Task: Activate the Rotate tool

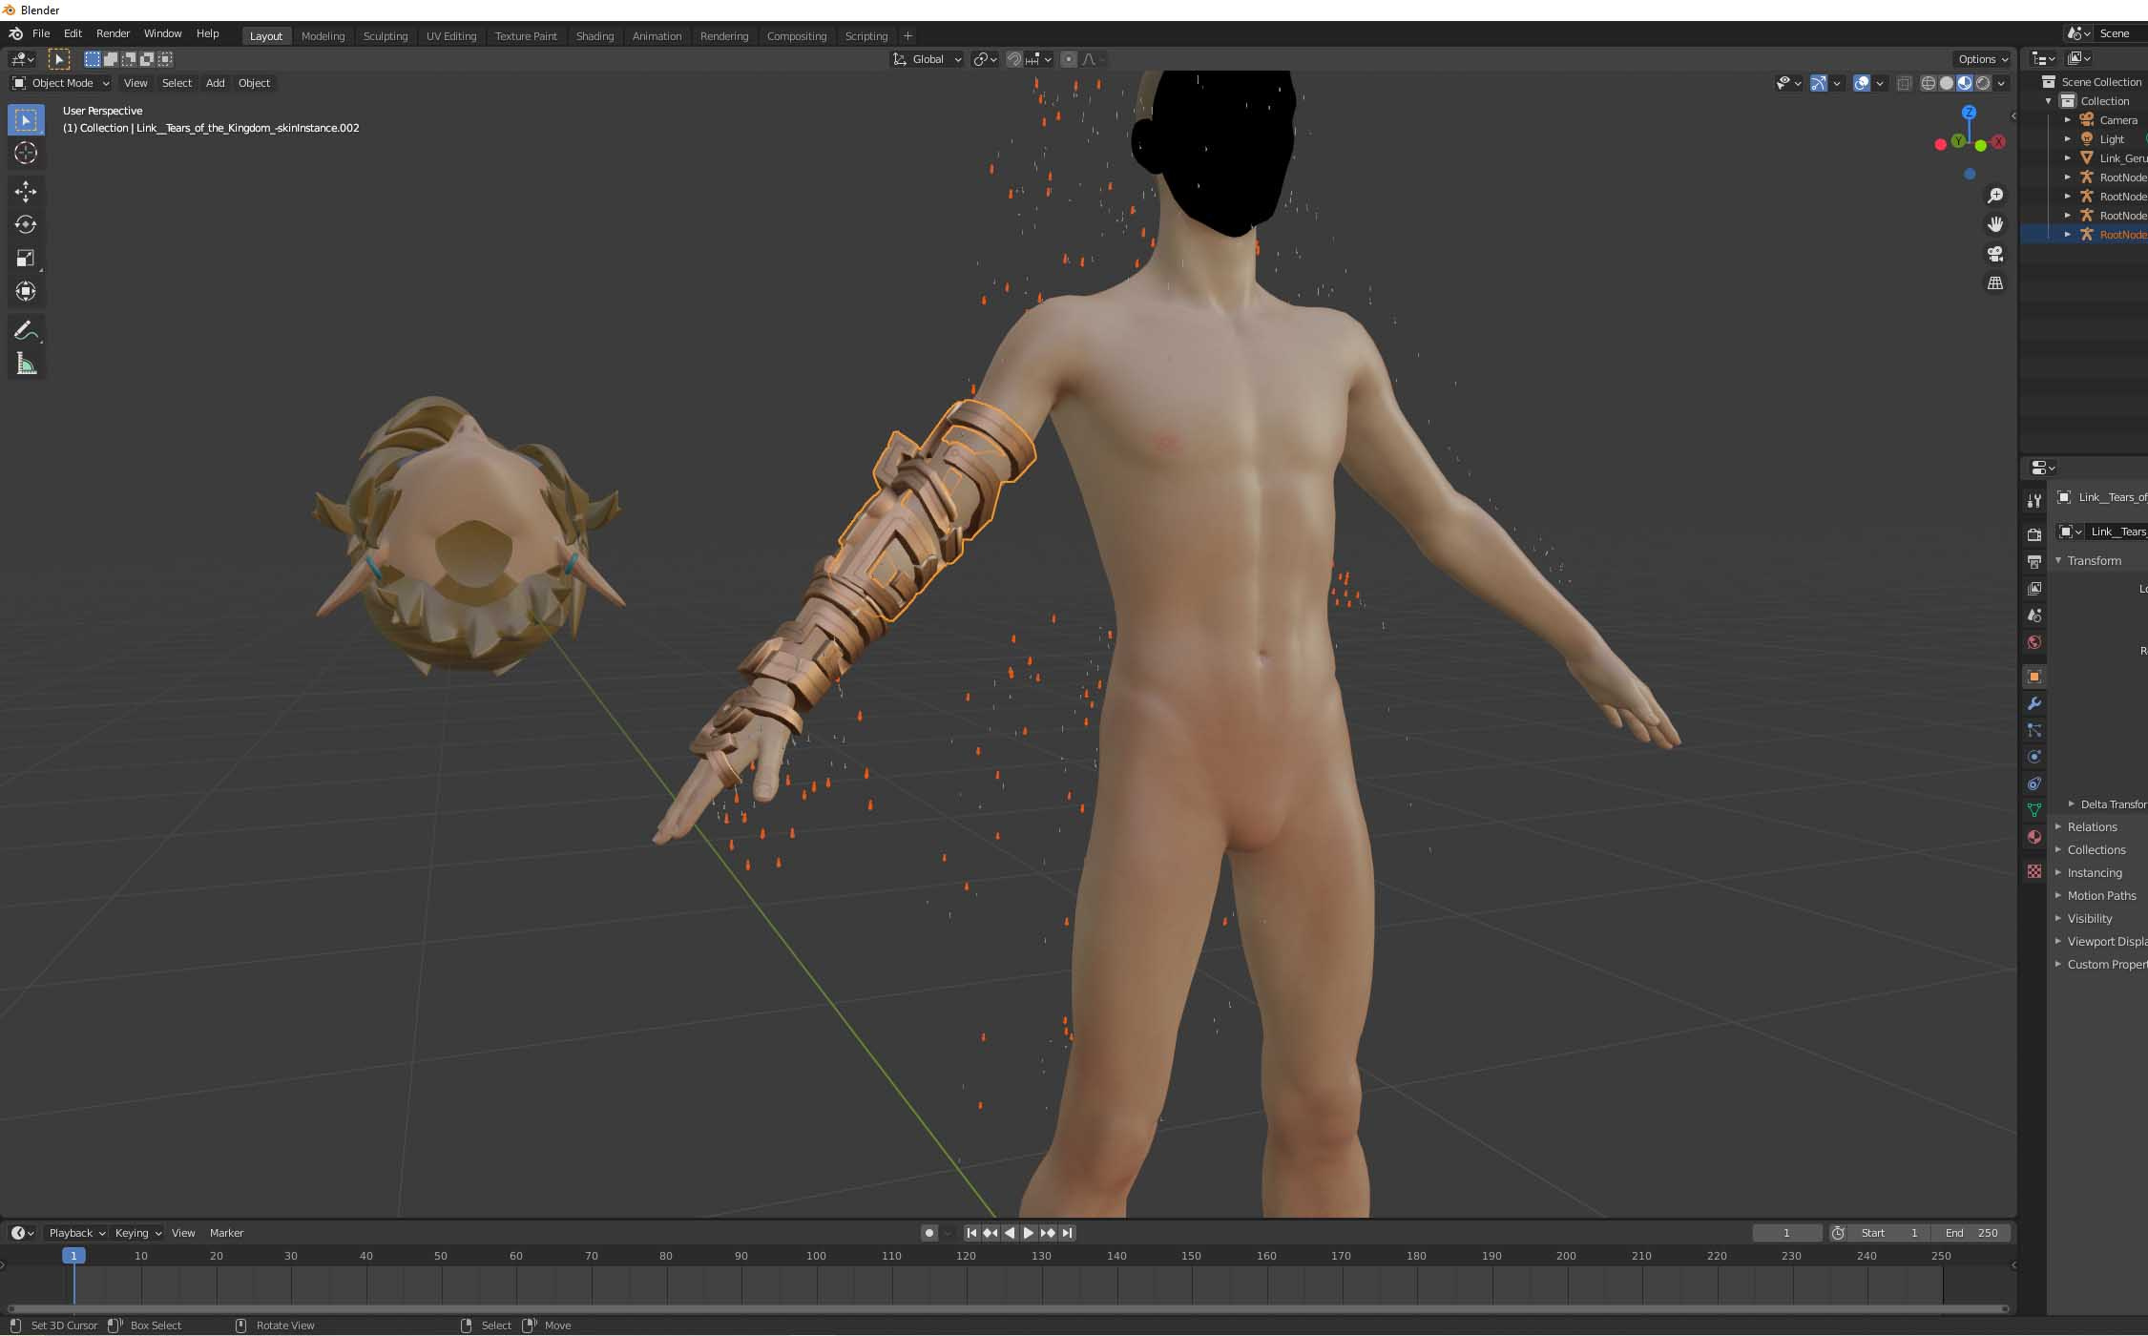Action: pos(26,225)
